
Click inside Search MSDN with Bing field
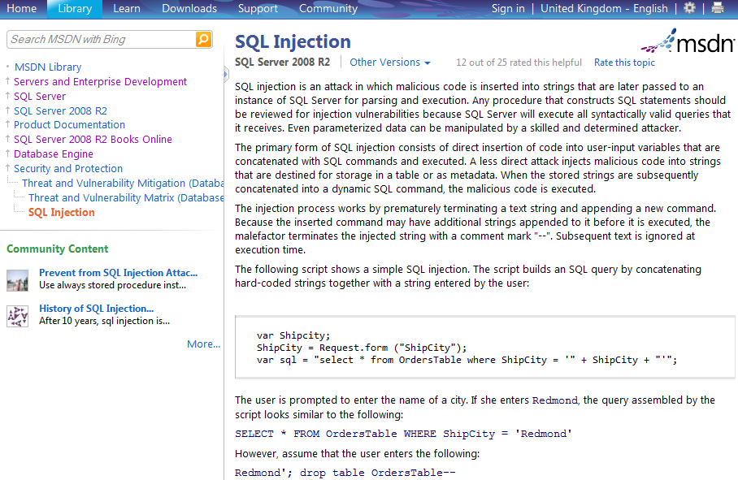click(x=102, y=40)
